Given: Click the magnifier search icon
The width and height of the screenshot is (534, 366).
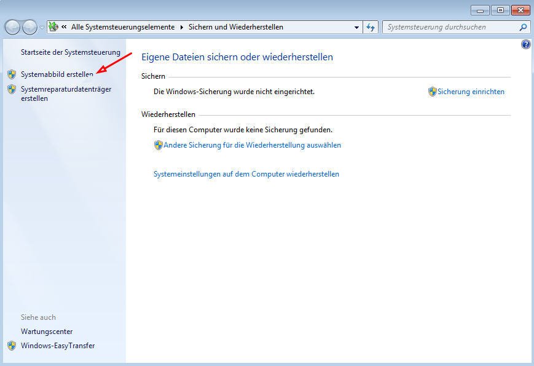Looking at the screenshot, I should click(524, 27).
